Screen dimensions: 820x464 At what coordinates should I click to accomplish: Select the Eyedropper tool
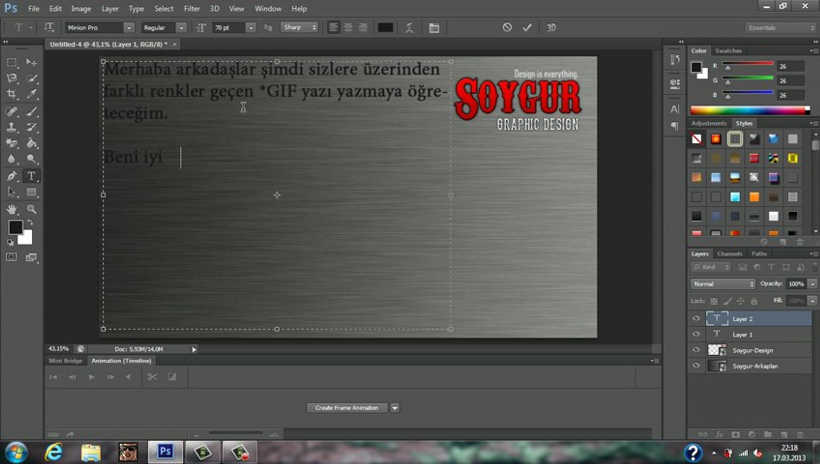[x=31, y=94]
